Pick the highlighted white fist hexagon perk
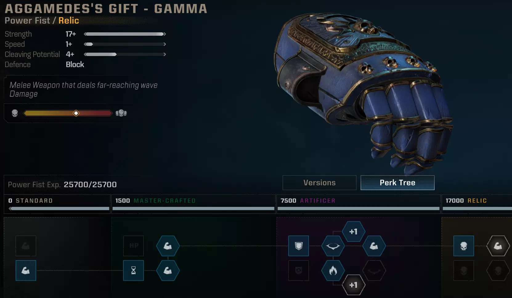 click(498, 246)
